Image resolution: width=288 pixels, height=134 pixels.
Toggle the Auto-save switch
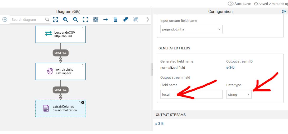[230, 4]
